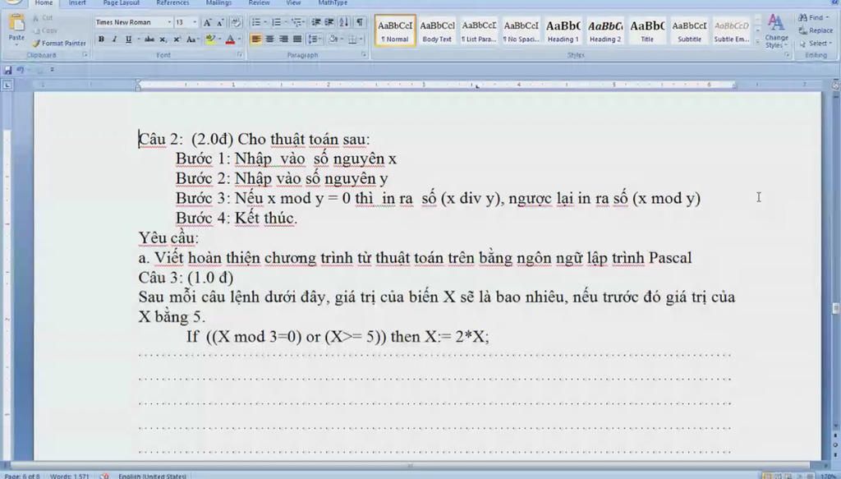Viewport: 841px width, 479px height.
Task: Apply the Subtitle style
Action: tap(689, 30)
